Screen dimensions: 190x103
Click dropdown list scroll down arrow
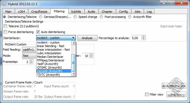(73, 74)
